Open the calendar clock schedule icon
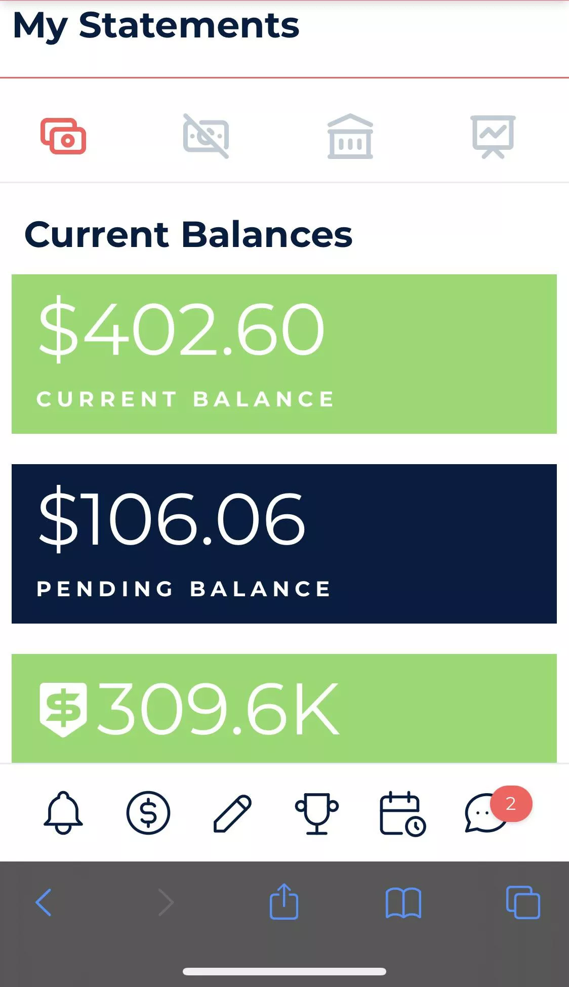The image size is (569, 987). 402,813
